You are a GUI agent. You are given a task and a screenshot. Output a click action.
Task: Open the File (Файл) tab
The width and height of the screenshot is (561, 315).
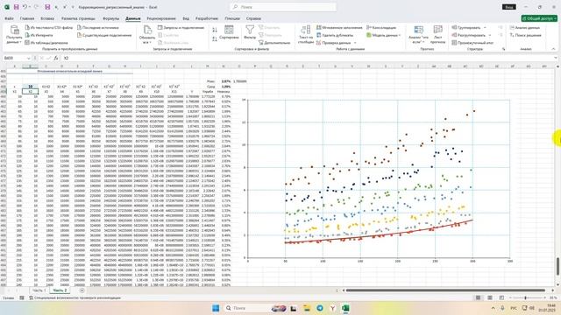[x=9, y=18]
